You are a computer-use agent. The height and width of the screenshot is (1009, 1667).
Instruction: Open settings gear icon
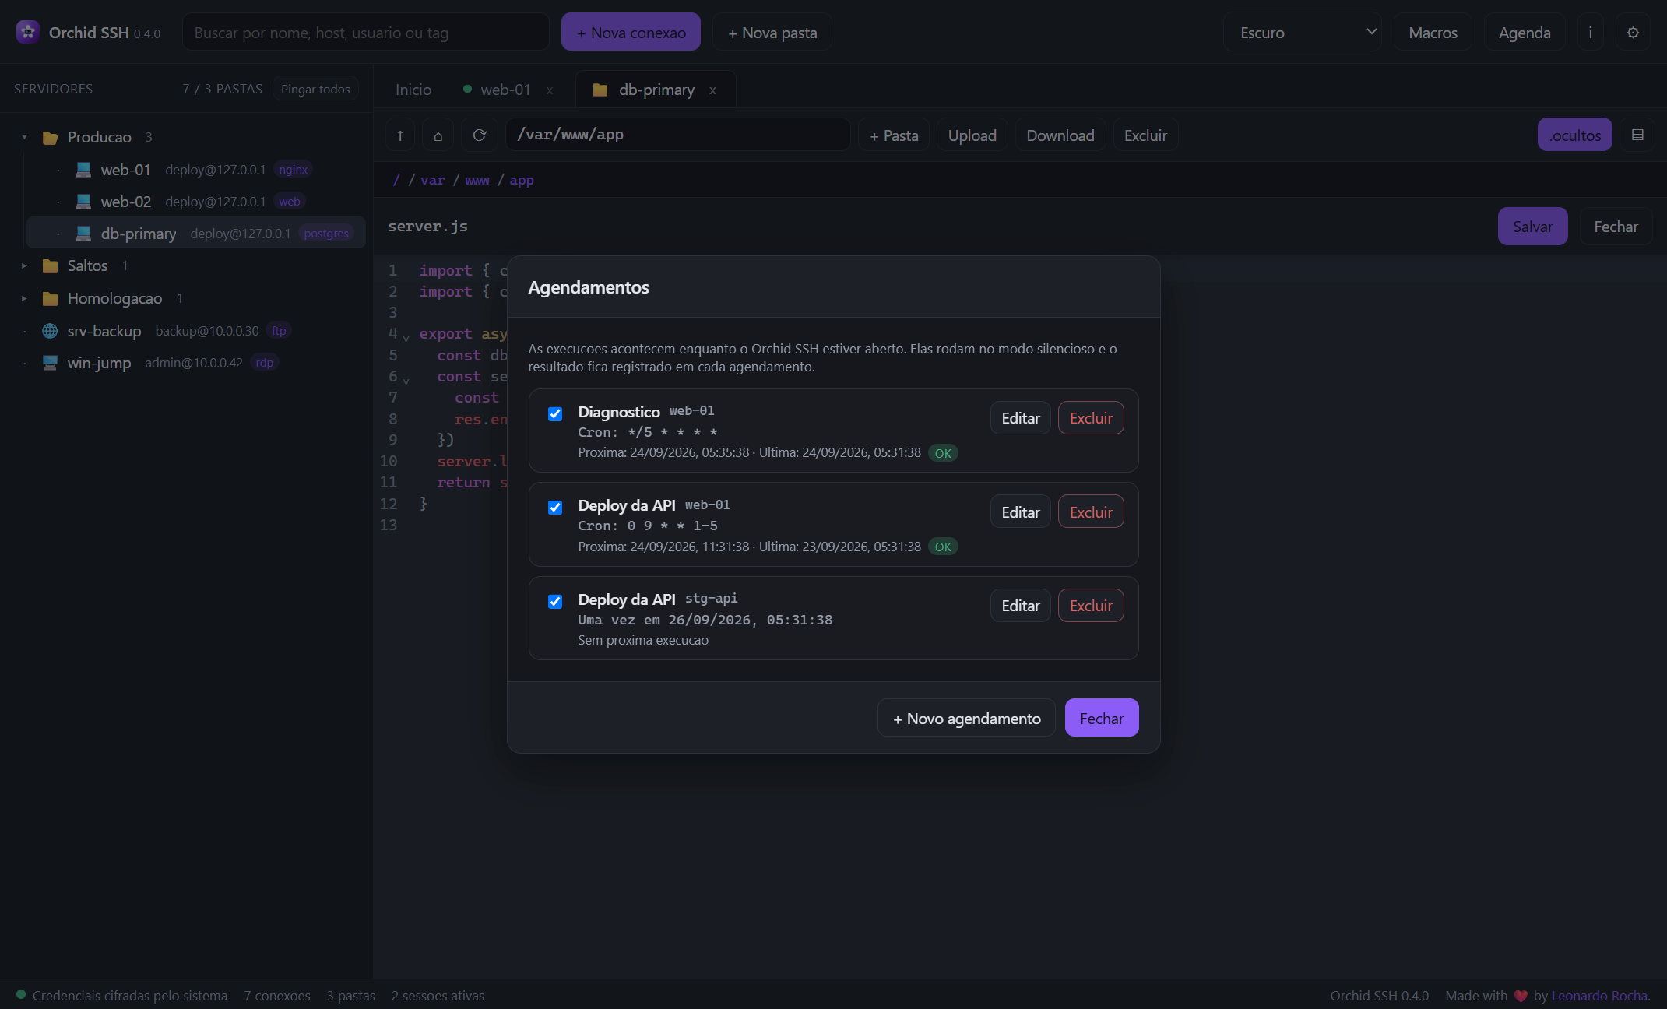pos(1633,33)
